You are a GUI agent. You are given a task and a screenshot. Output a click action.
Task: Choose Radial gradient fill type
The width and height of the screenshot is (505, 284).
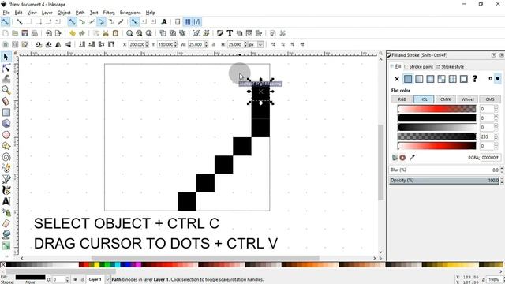pyautogui.click(x=430, y=79)
